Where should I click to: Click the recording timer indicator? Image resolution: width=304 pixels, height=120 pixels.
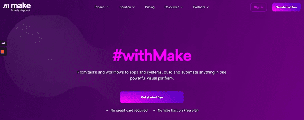click(x=3, y=43)
